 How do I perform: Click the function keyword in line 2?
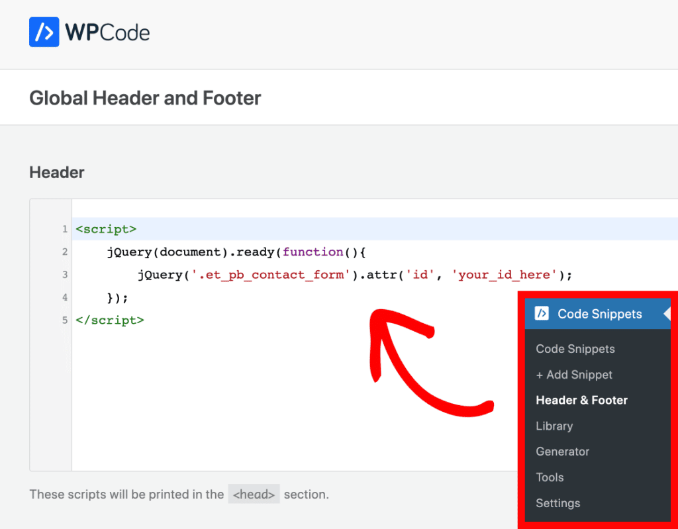point(313,252)
